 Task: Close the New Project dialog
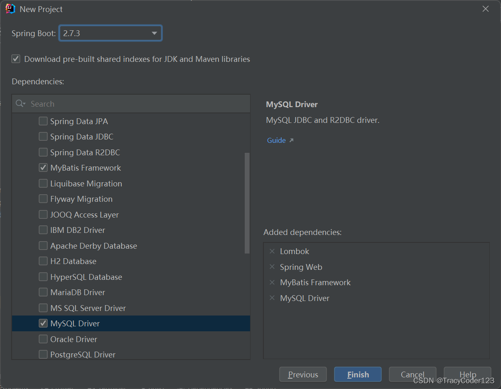pyautogui.click(x=485, y=9)
